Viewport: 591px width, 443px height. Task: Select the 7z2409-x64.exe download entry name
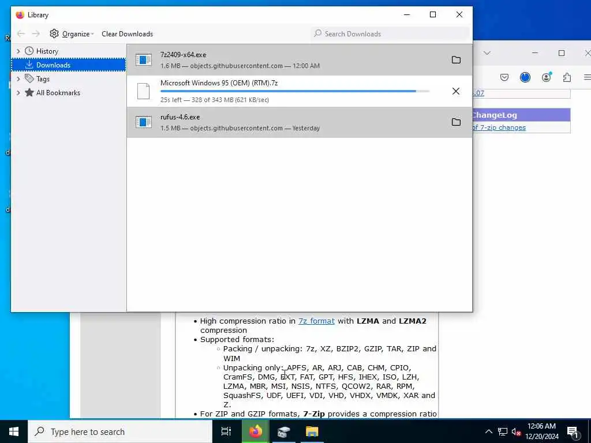[183, 55]
